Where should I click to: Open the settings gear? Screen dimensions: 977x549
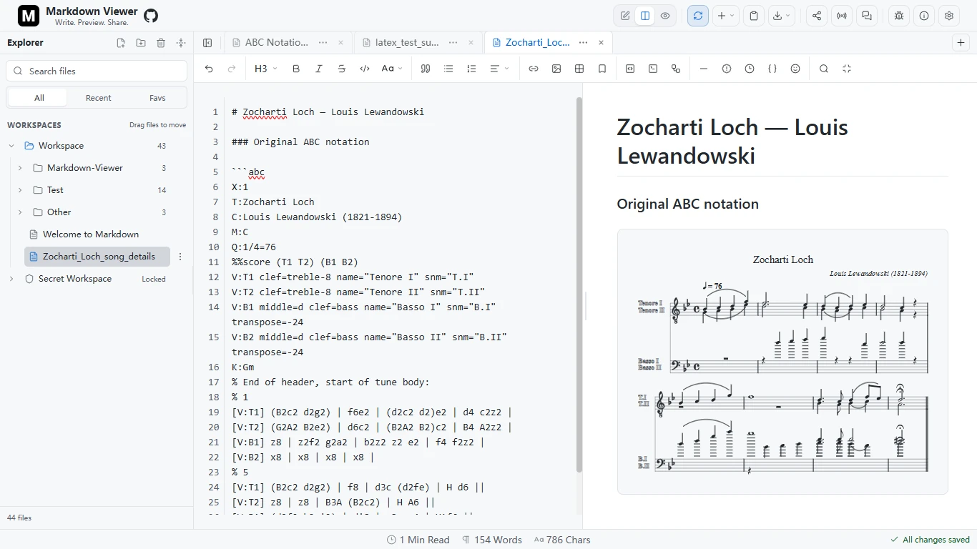pos(949,16)
